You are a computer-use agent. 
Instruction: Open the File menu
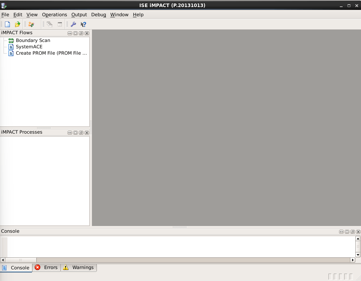coord(5,15)
